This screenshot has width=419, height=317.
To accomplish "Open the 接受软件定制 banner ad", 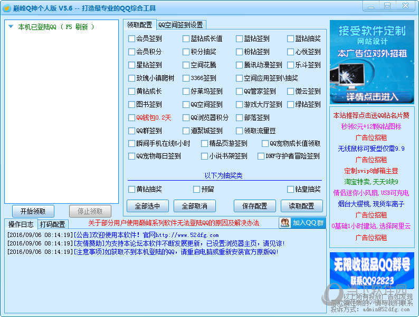I will click(372, 62).
